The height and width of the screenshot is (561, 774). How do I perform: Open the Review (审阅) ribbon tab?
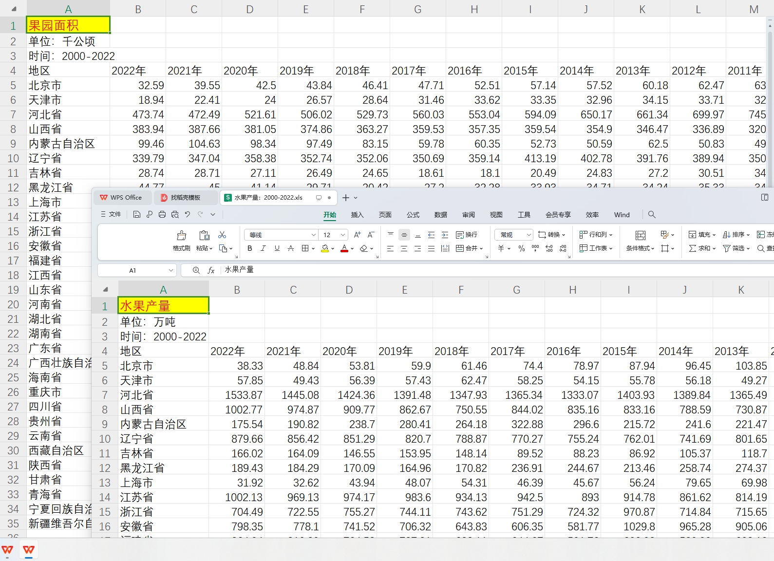coord(469,215)
